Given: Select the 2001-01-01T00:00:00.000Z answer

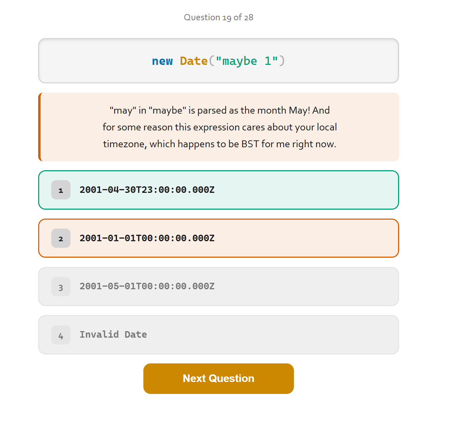Looking at the screenshot, I should (218, 238).
